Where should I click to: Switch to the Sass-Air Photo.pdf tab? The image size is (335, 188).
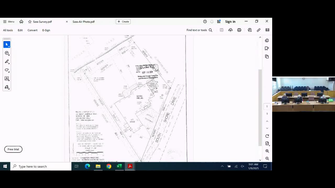(x=83, y=22)
